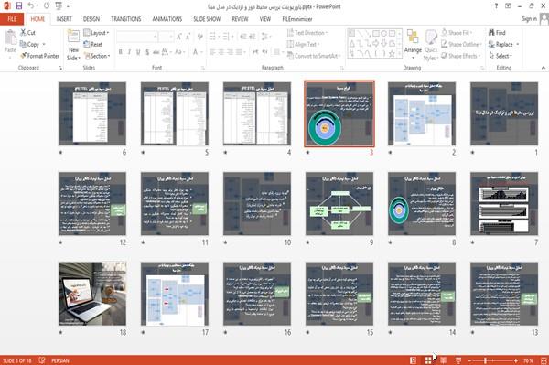
Task: Click the Sign in link
Action: tap(529, 19)
